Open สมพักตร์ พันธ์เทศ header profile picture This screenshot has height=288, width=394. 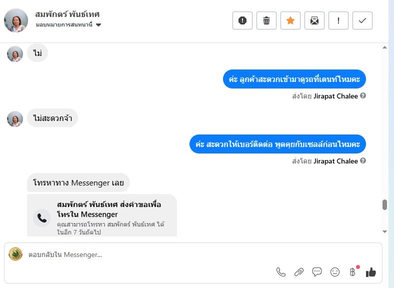(x=16, y=20)
